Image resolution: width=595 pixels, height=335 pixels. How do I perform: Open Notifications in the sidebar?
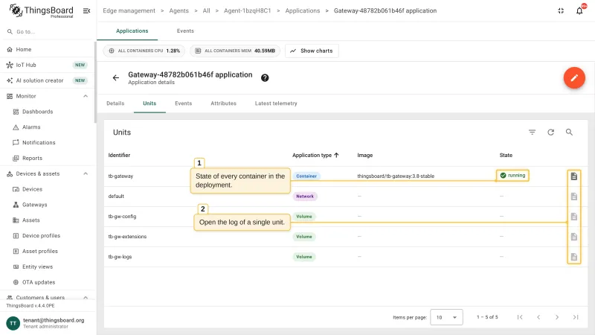coord(47,143)
